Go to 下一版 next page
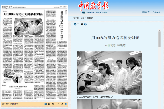The image size is (164, 109). click(60, 104)
